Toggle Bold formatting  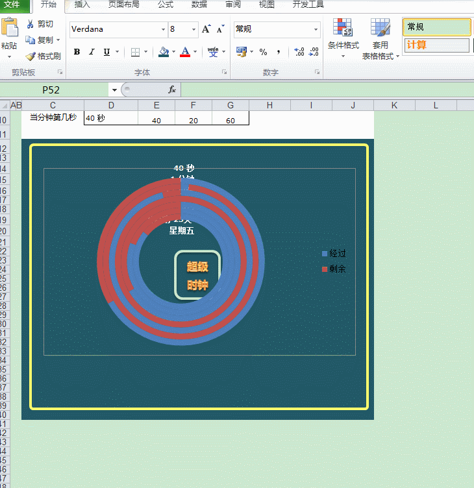77,52
